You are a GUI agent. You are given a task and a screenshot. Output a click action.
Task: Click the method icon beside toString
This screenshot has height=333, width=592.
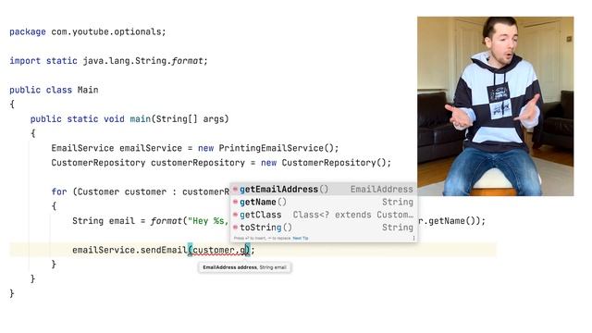click(235, 228)
